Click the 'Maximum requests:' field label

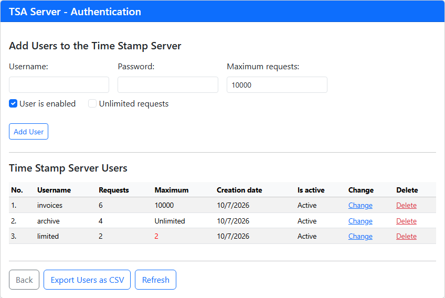click(263, 67)
